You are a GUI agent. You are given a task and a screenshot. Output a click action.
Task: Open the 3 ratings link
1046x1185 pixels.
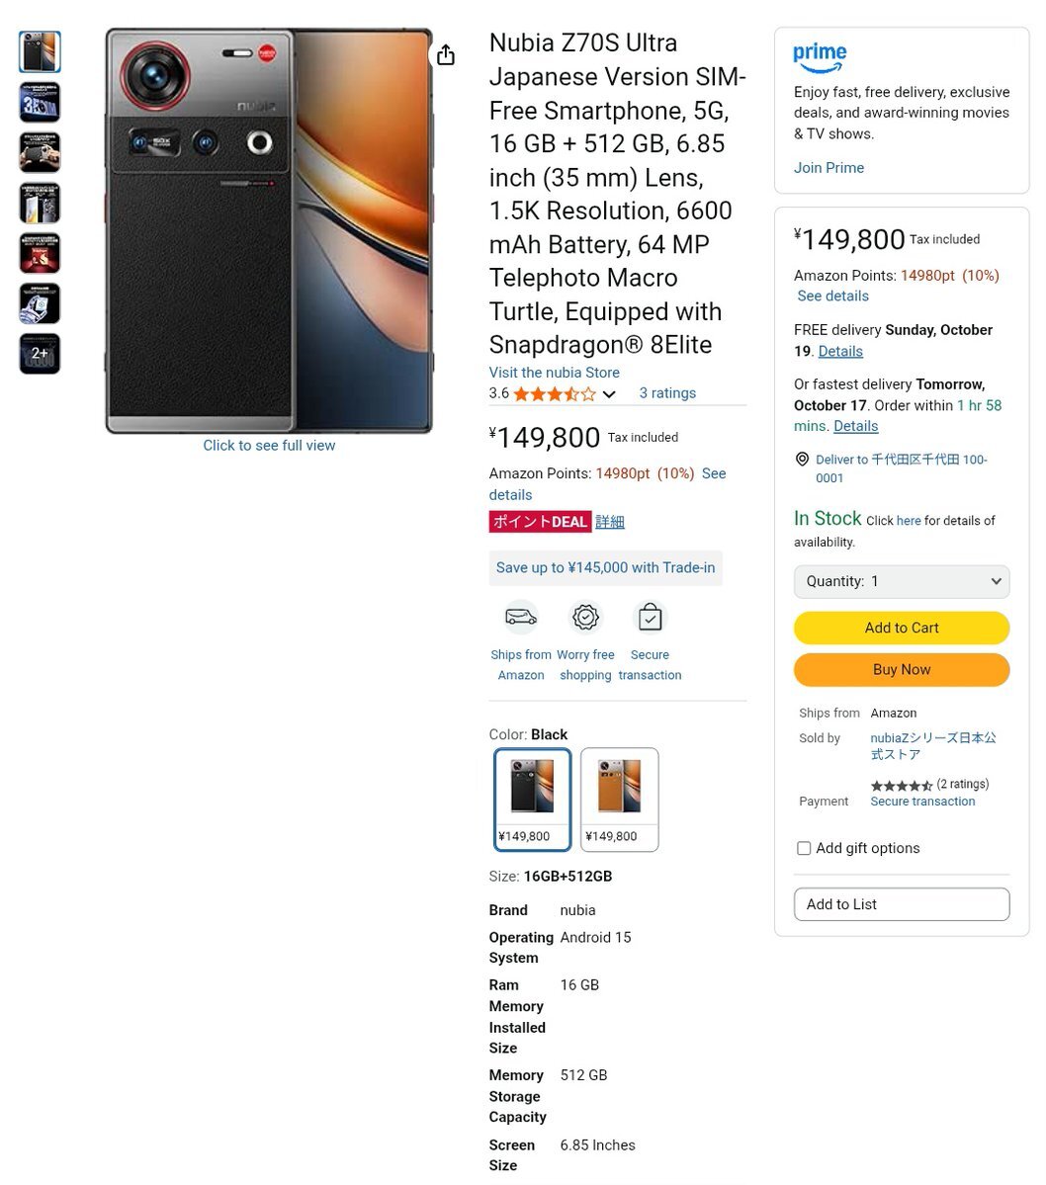[667, 393]
